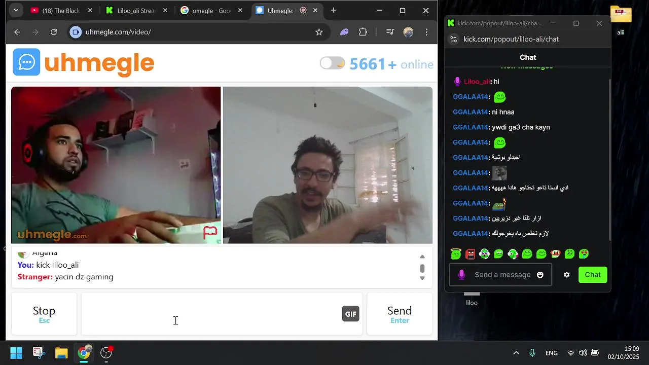Open the ENG language switcher
649x365 pixels.
pyautogui.click(x=552, y=353)
